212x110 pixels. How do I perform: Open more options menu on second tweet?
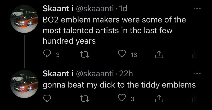coord(197,74)
